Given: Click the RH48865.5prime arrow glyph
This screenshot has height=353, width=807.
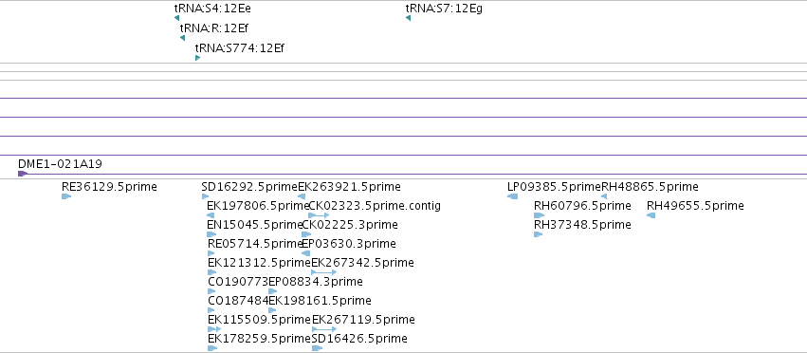Looking at the screenshot, I should [604, 196].
